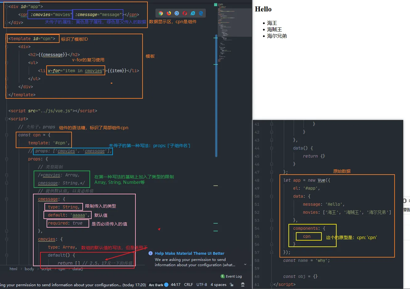Open preview in Chrome browser icon

pos(161,13)
